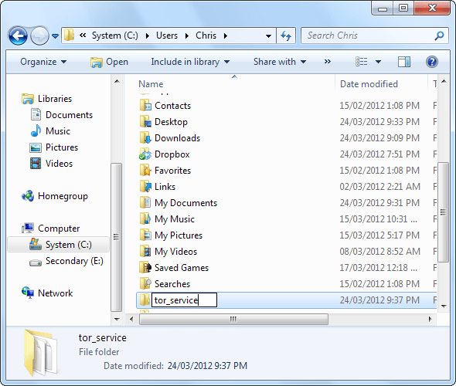The height and width of the screenshot is (386, 456).
Task: Click the Users breadcrumb in address bar
Action: (x=167, y=36)
